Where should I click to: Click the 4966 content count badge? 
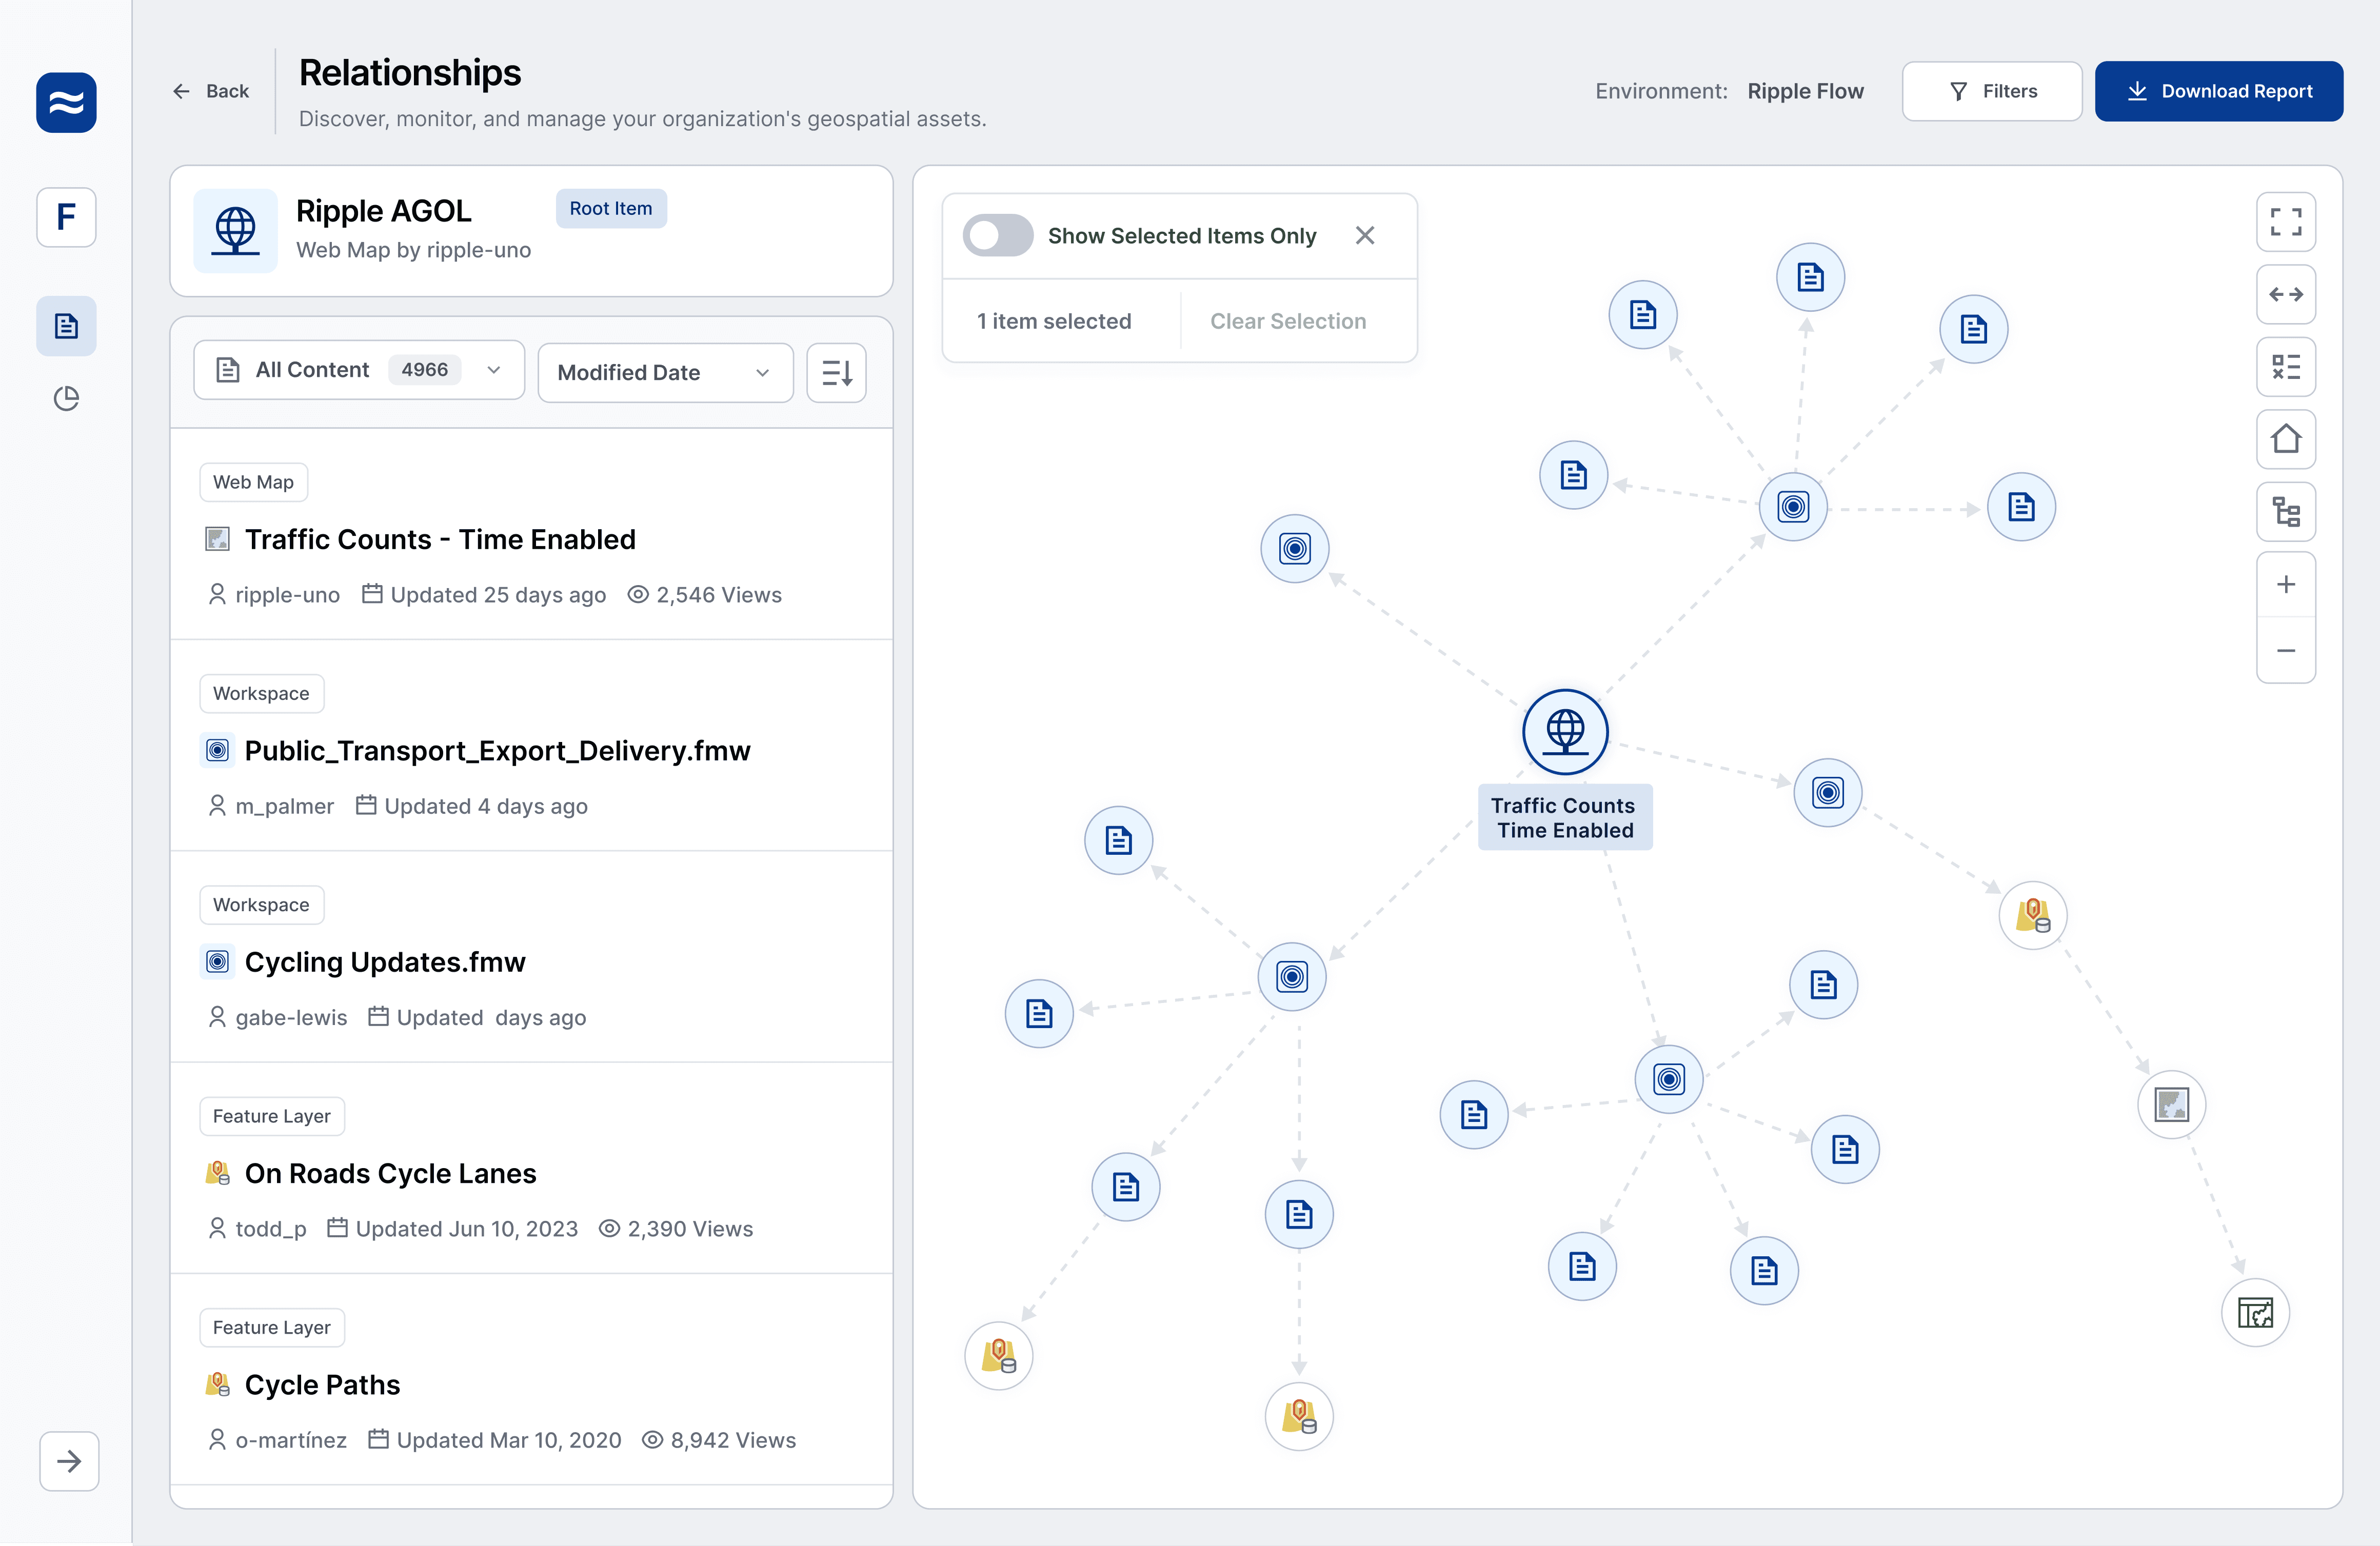(424, 369)
